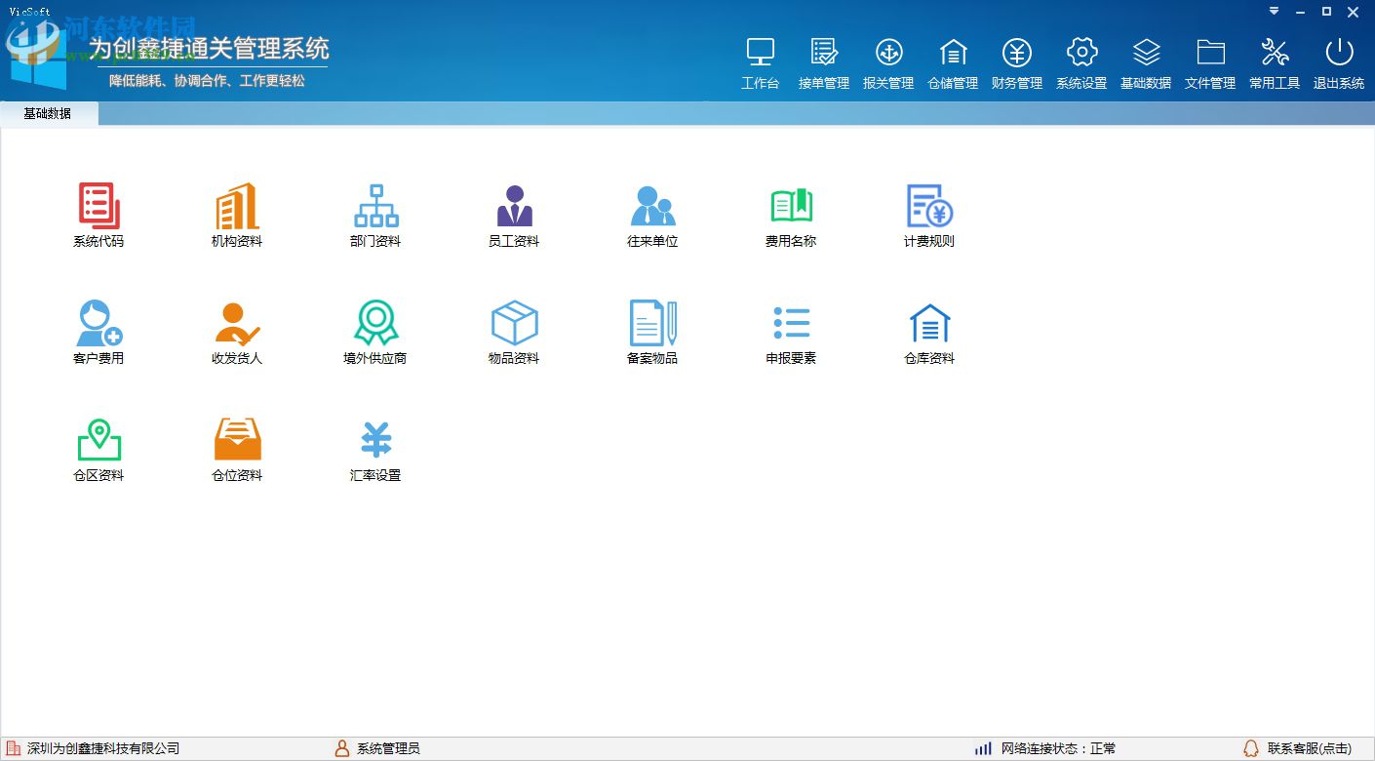Maximize the application window

point(1326,12)
